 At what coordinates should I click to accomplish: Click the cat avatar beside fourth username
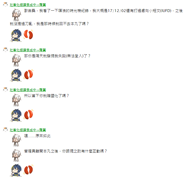pyautogui.click(x=5, y=130)
